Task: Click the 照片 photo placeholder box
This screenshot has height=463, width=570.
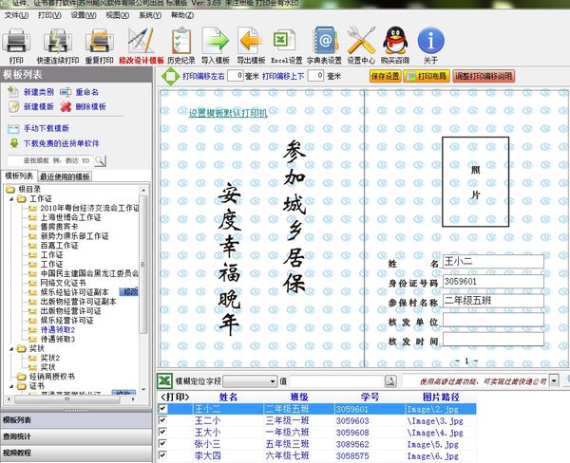Action: click(x=475, y=181)
